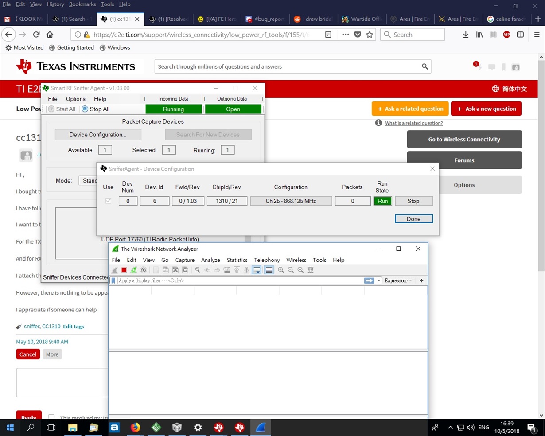Image resolution: width=545 pixels, height=436 pixels.
Task: Open the Mode dropdown in Sniffer Agent
Action: [x=88, y=180]
